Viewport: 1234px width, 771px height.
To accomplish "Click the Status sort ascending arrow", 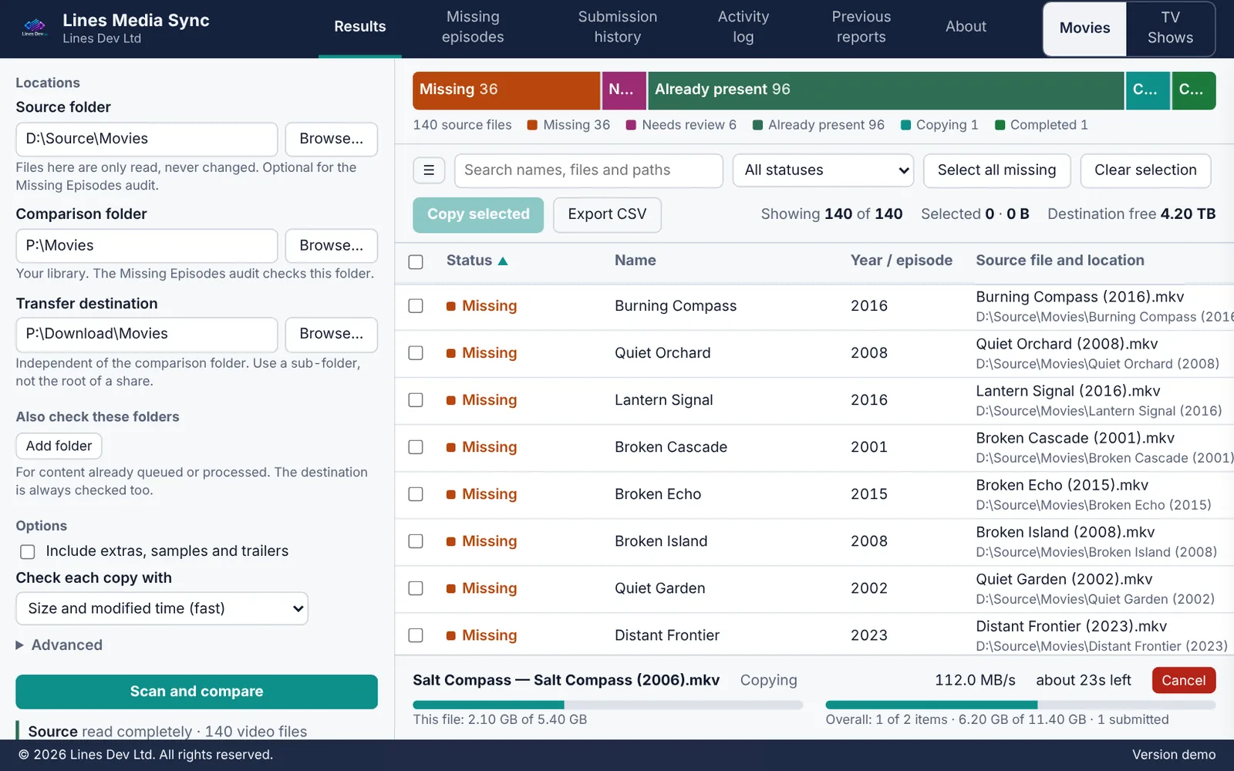I will 503,261.
